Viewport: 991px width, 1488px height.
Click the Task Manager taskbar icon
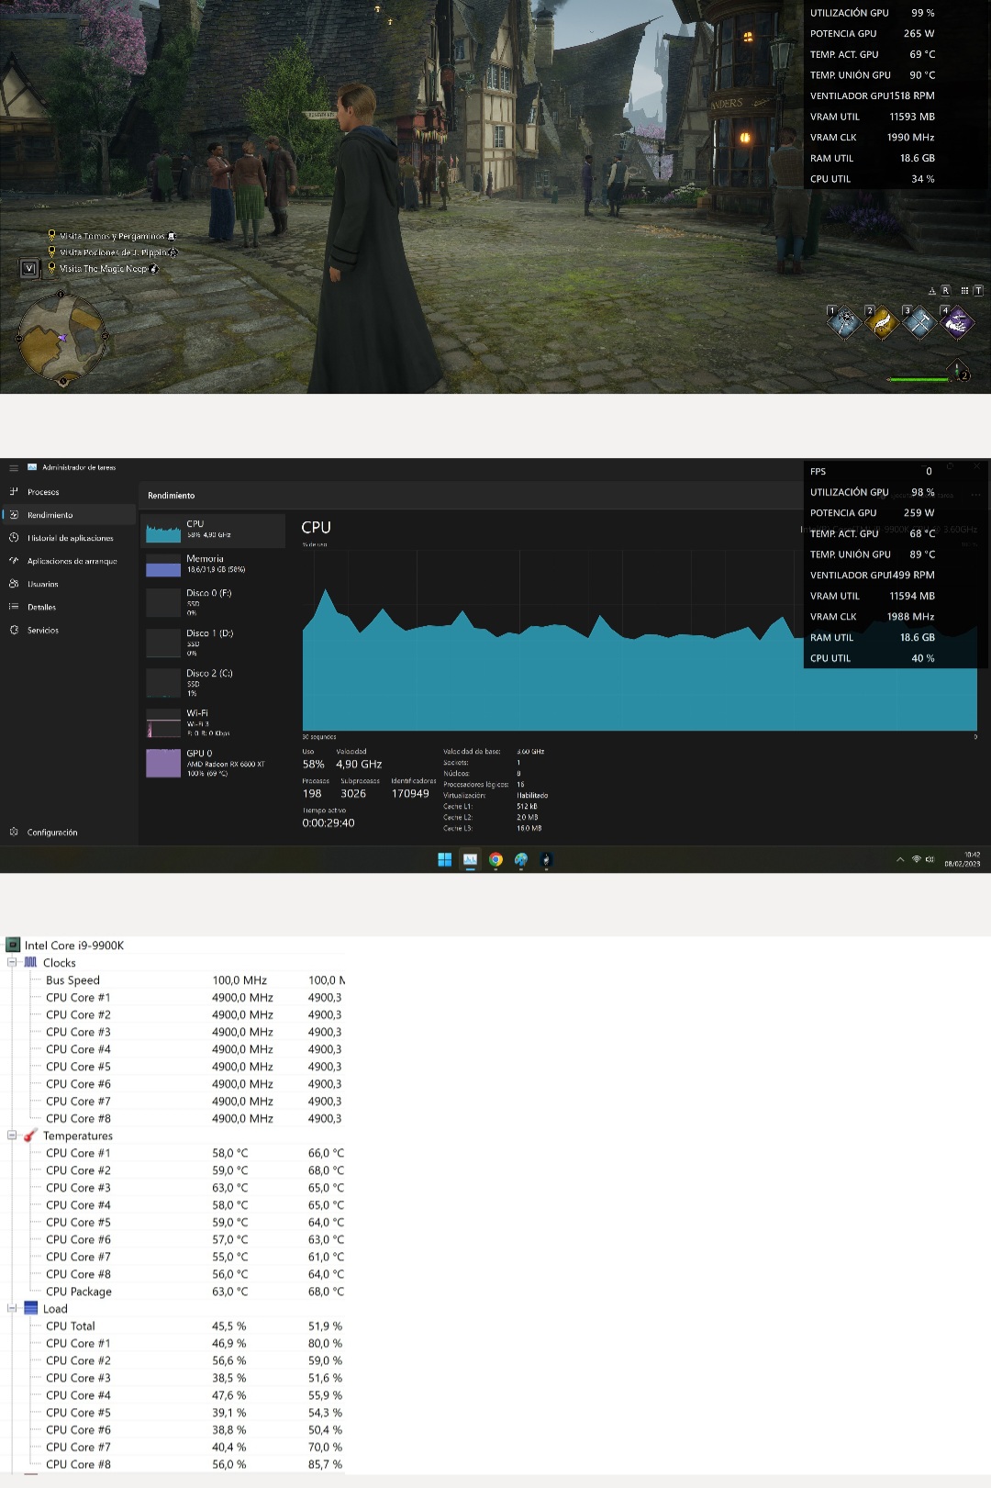[x=470, y=860]
